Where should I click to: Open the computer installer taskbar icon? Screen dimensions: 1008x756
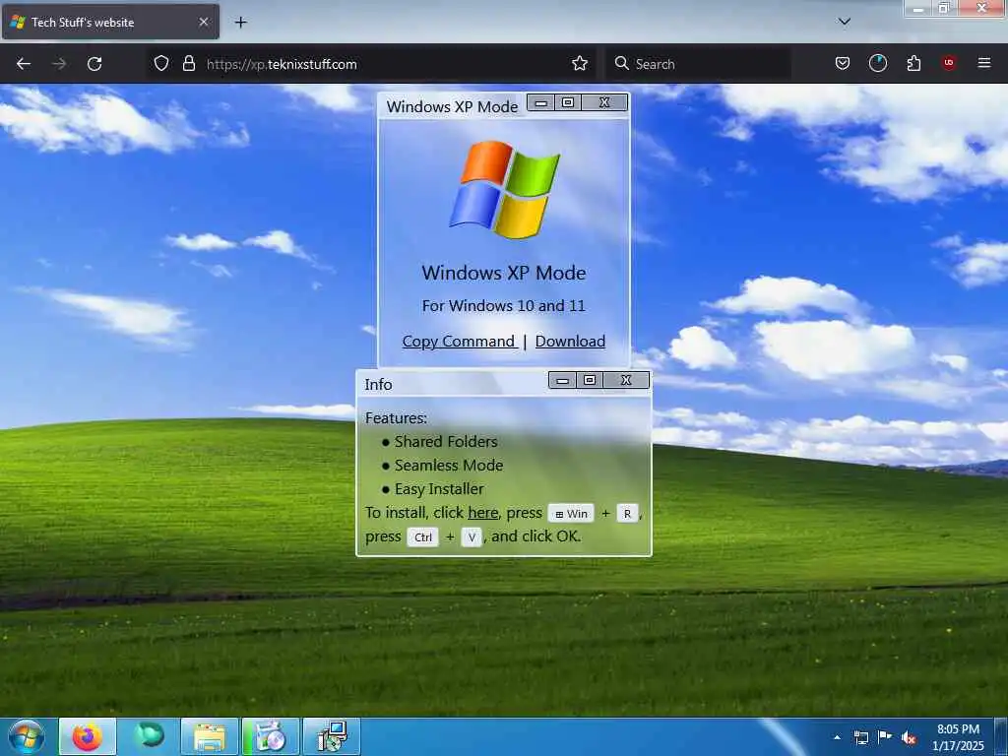(331, 736)
